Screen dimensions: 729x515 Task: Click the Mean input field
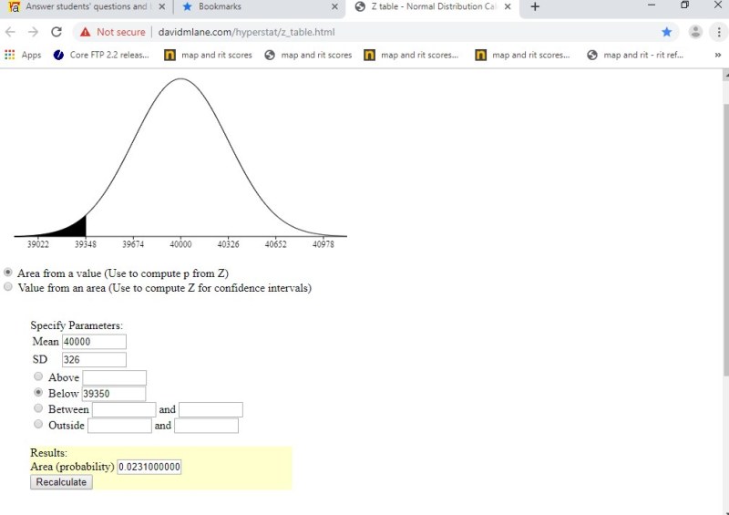coord(94,342)
